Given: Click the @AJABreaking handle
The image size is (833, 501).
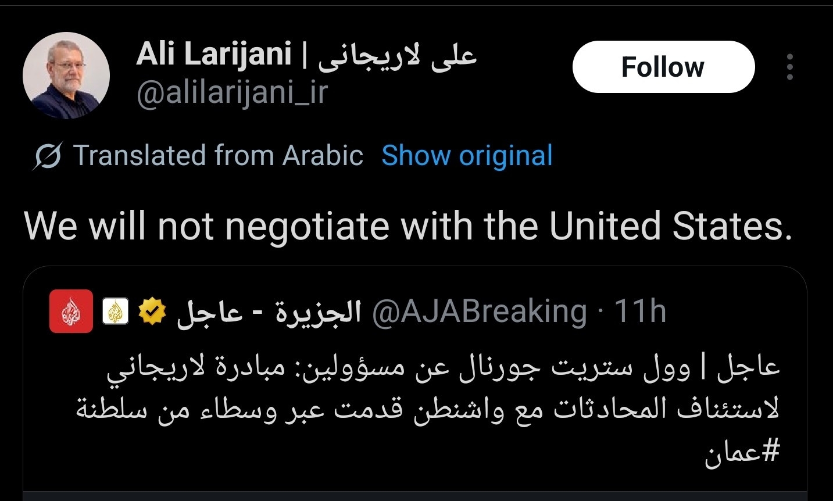Looking at the screenshot, I should (479, 312).
